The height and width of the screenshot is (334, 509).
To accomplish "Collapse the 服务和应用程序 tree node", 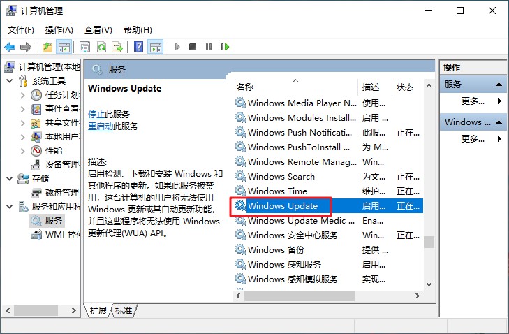I will click(x=9, y=207).
